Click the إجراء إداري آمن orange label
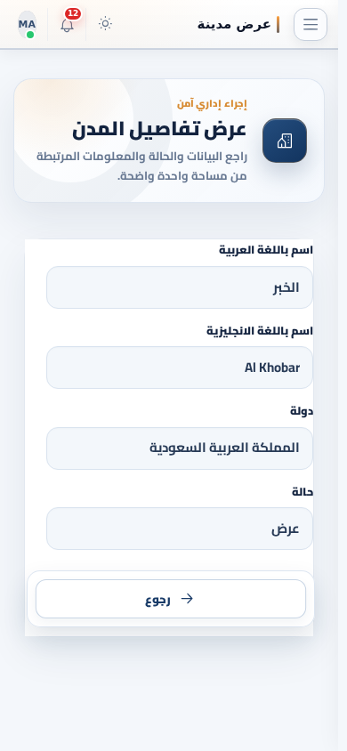Screen dimensions: 347x751 pyautogui.click(x=212, y=103)
